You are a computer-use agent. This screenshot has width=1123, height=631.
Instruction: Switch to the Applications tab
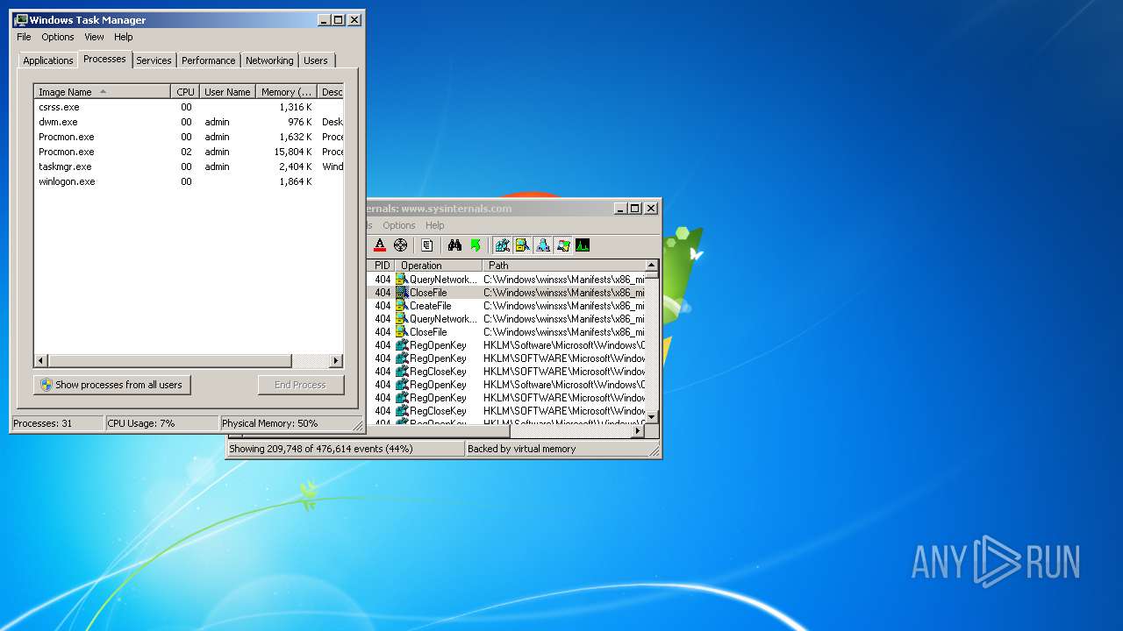click(48, 60)
